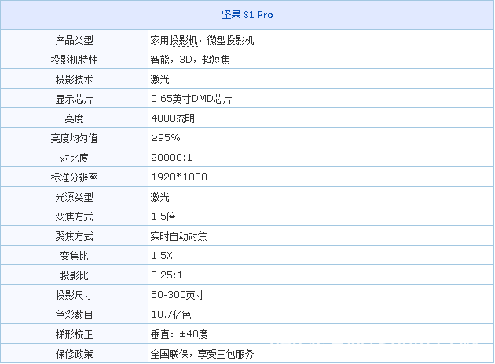Screen dimensions: 495x364
Task: Click the value 50-300英寸
Action: (178, 295)
